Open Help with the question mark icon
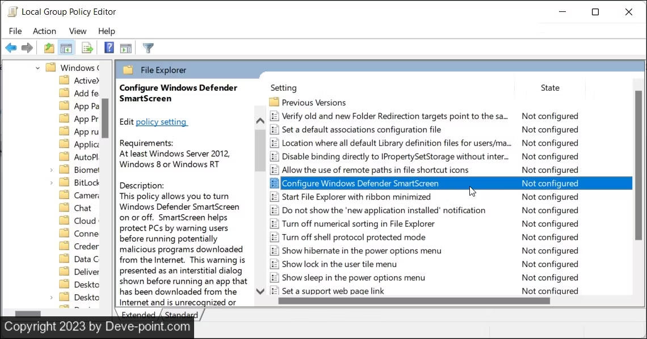Viewport: 647px width, 339px height. click(x=109, y=48)
